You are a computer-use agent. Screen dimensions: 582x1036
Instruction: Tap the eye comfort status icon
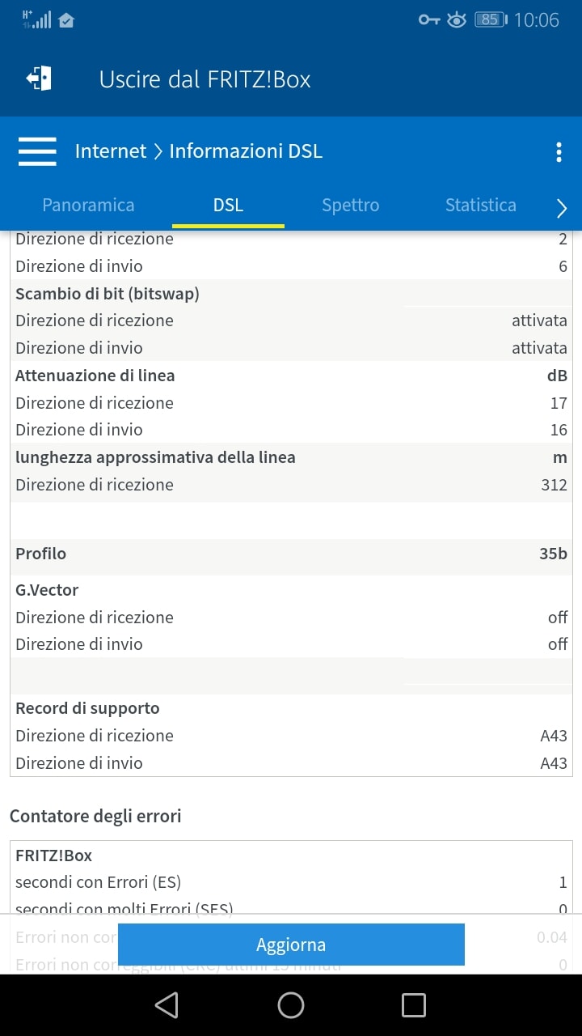457,19
